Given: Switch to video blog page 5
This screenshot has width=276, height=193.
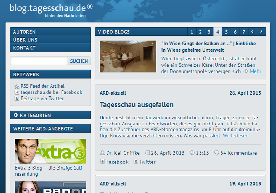Looking at the screenshot, I should coord(226,32).
